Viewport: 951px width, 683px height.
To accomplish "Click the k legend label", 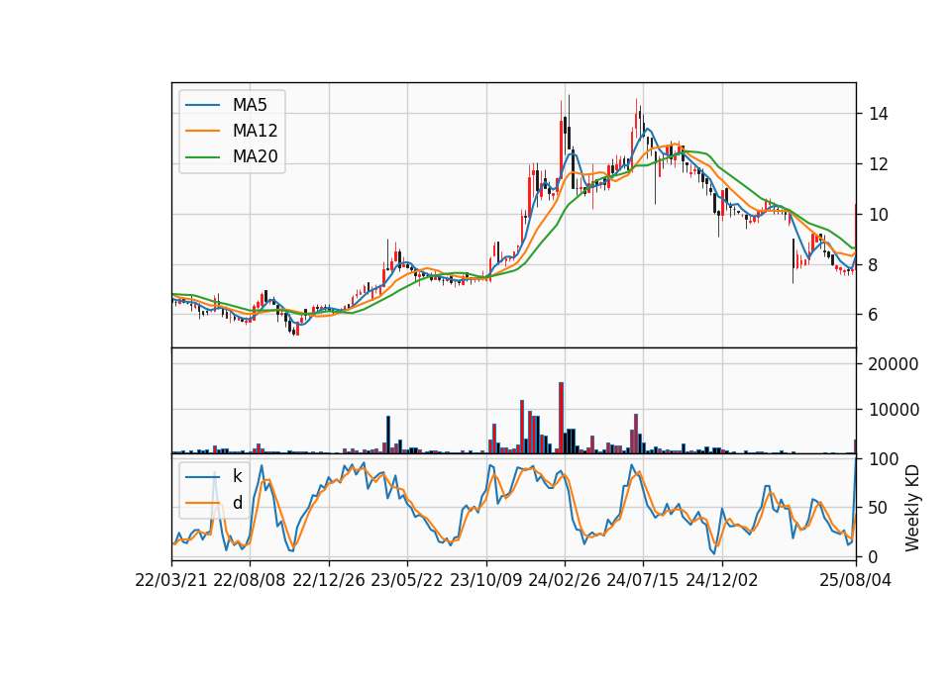I will (x=237, y=476).
